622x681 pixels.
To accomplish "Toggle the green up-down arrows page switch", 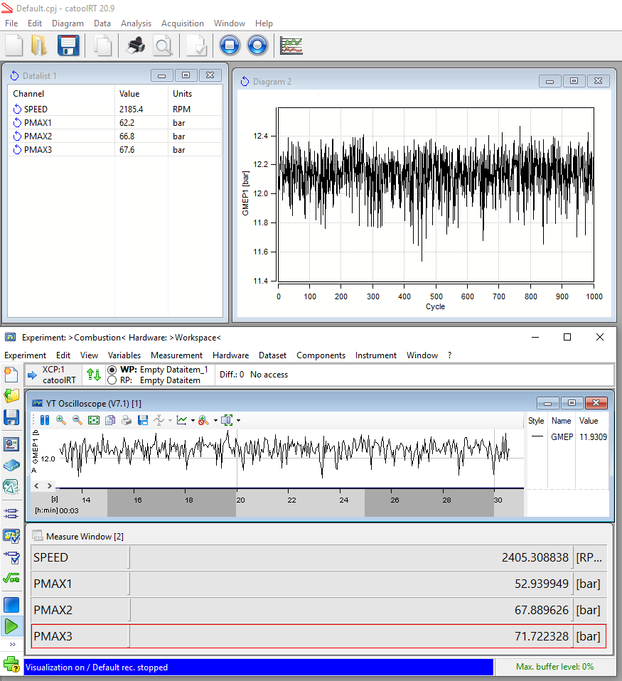I will (93, 375).
